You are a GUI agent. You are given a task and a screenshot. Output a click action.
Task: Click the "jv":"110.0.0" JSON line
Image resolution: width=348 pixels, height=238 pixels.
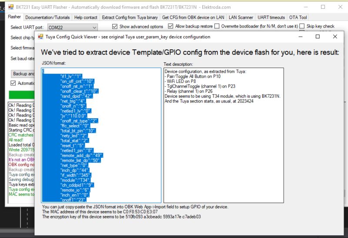[74, 116]
